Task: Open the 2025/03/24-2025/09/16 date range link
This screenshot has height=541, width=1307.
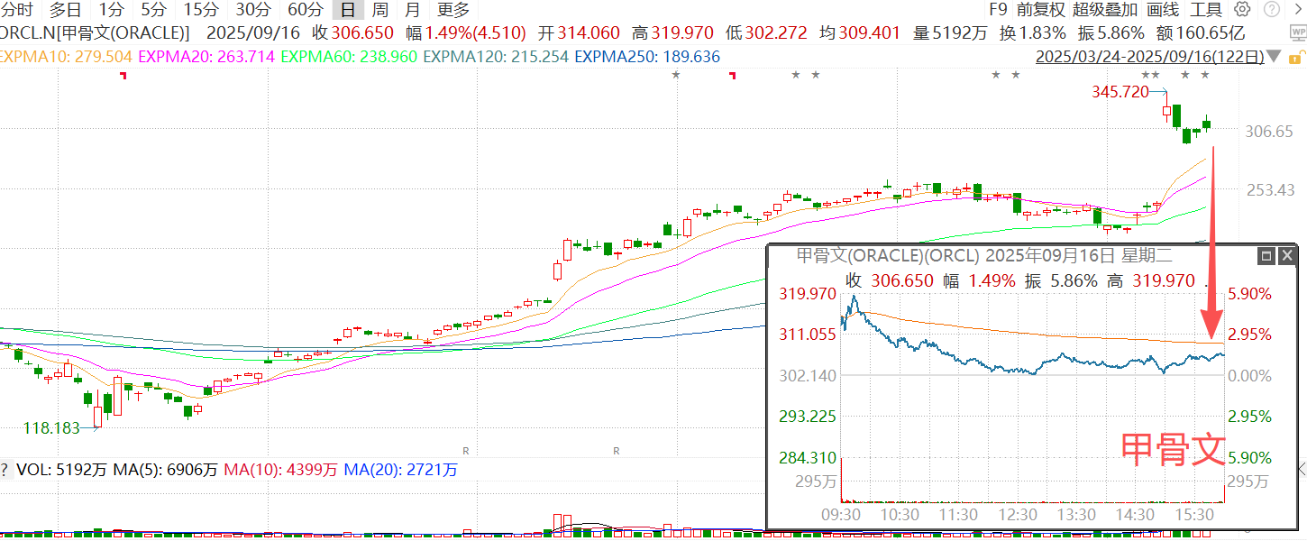Action: 1149,56
